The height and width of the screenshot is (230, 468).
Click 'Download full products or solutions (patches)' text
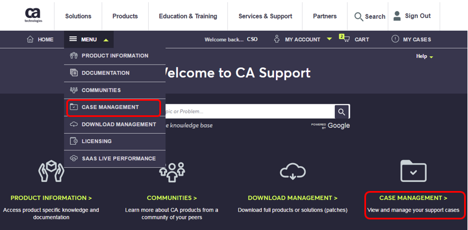click(x=293, y=210)
